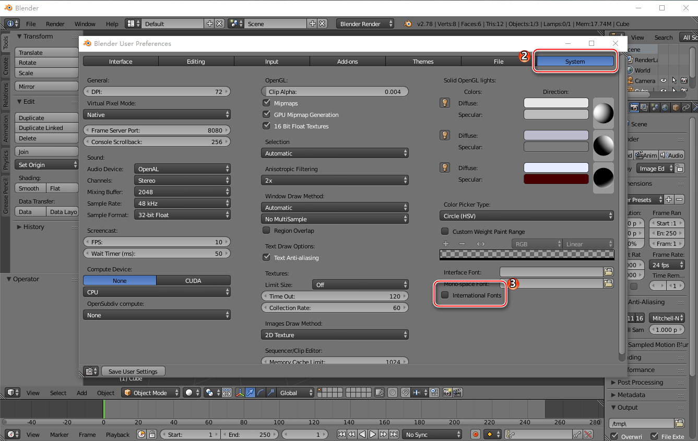The image size is (698, 441).
Task: Click the Render properties camera tab icon
Action: [x=634, y=108]
